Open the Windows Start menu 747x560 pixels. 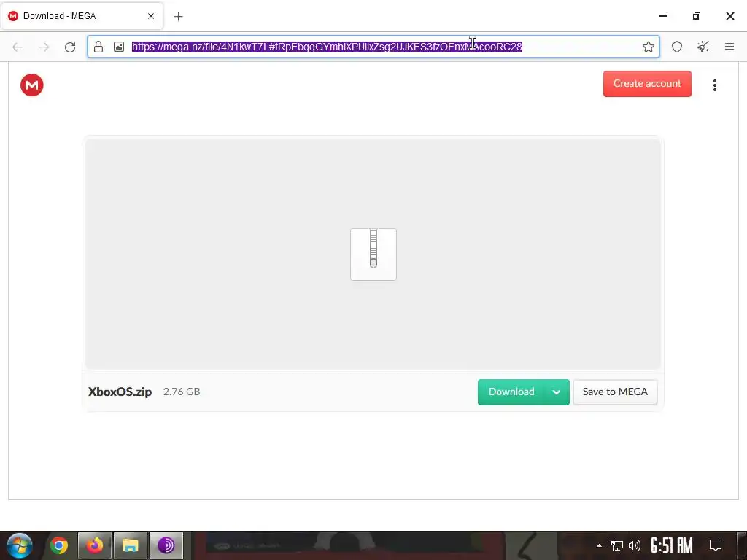tap(20, 545)
